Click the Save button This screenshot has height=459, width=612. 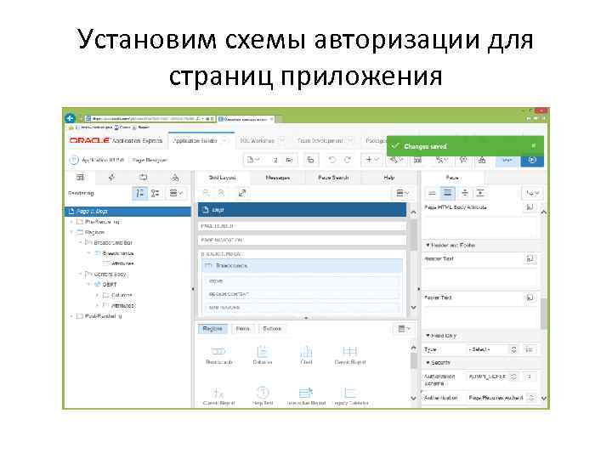[507, 160]
